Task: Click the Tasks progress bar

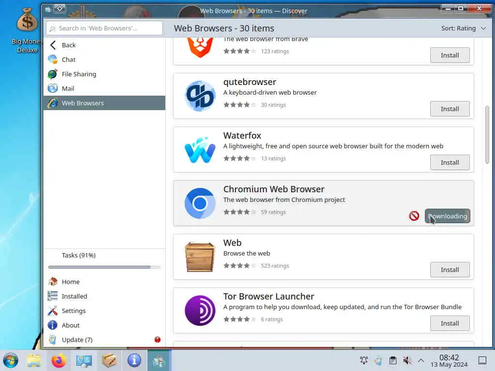Action: coord(104,267)
